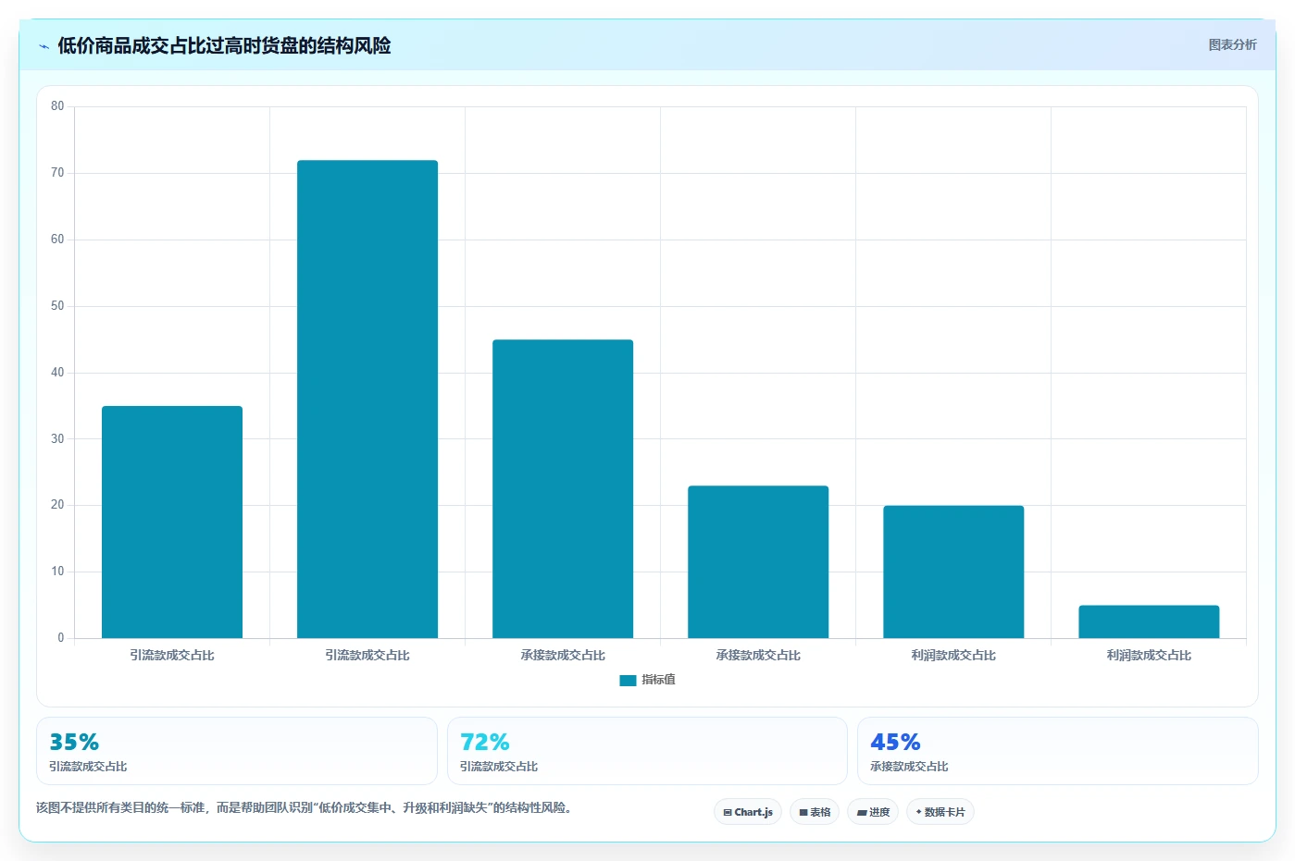Open the 72% 引流款成交占比 data card
Viewport: 1295px width, 861px height.
coord(647,751)
